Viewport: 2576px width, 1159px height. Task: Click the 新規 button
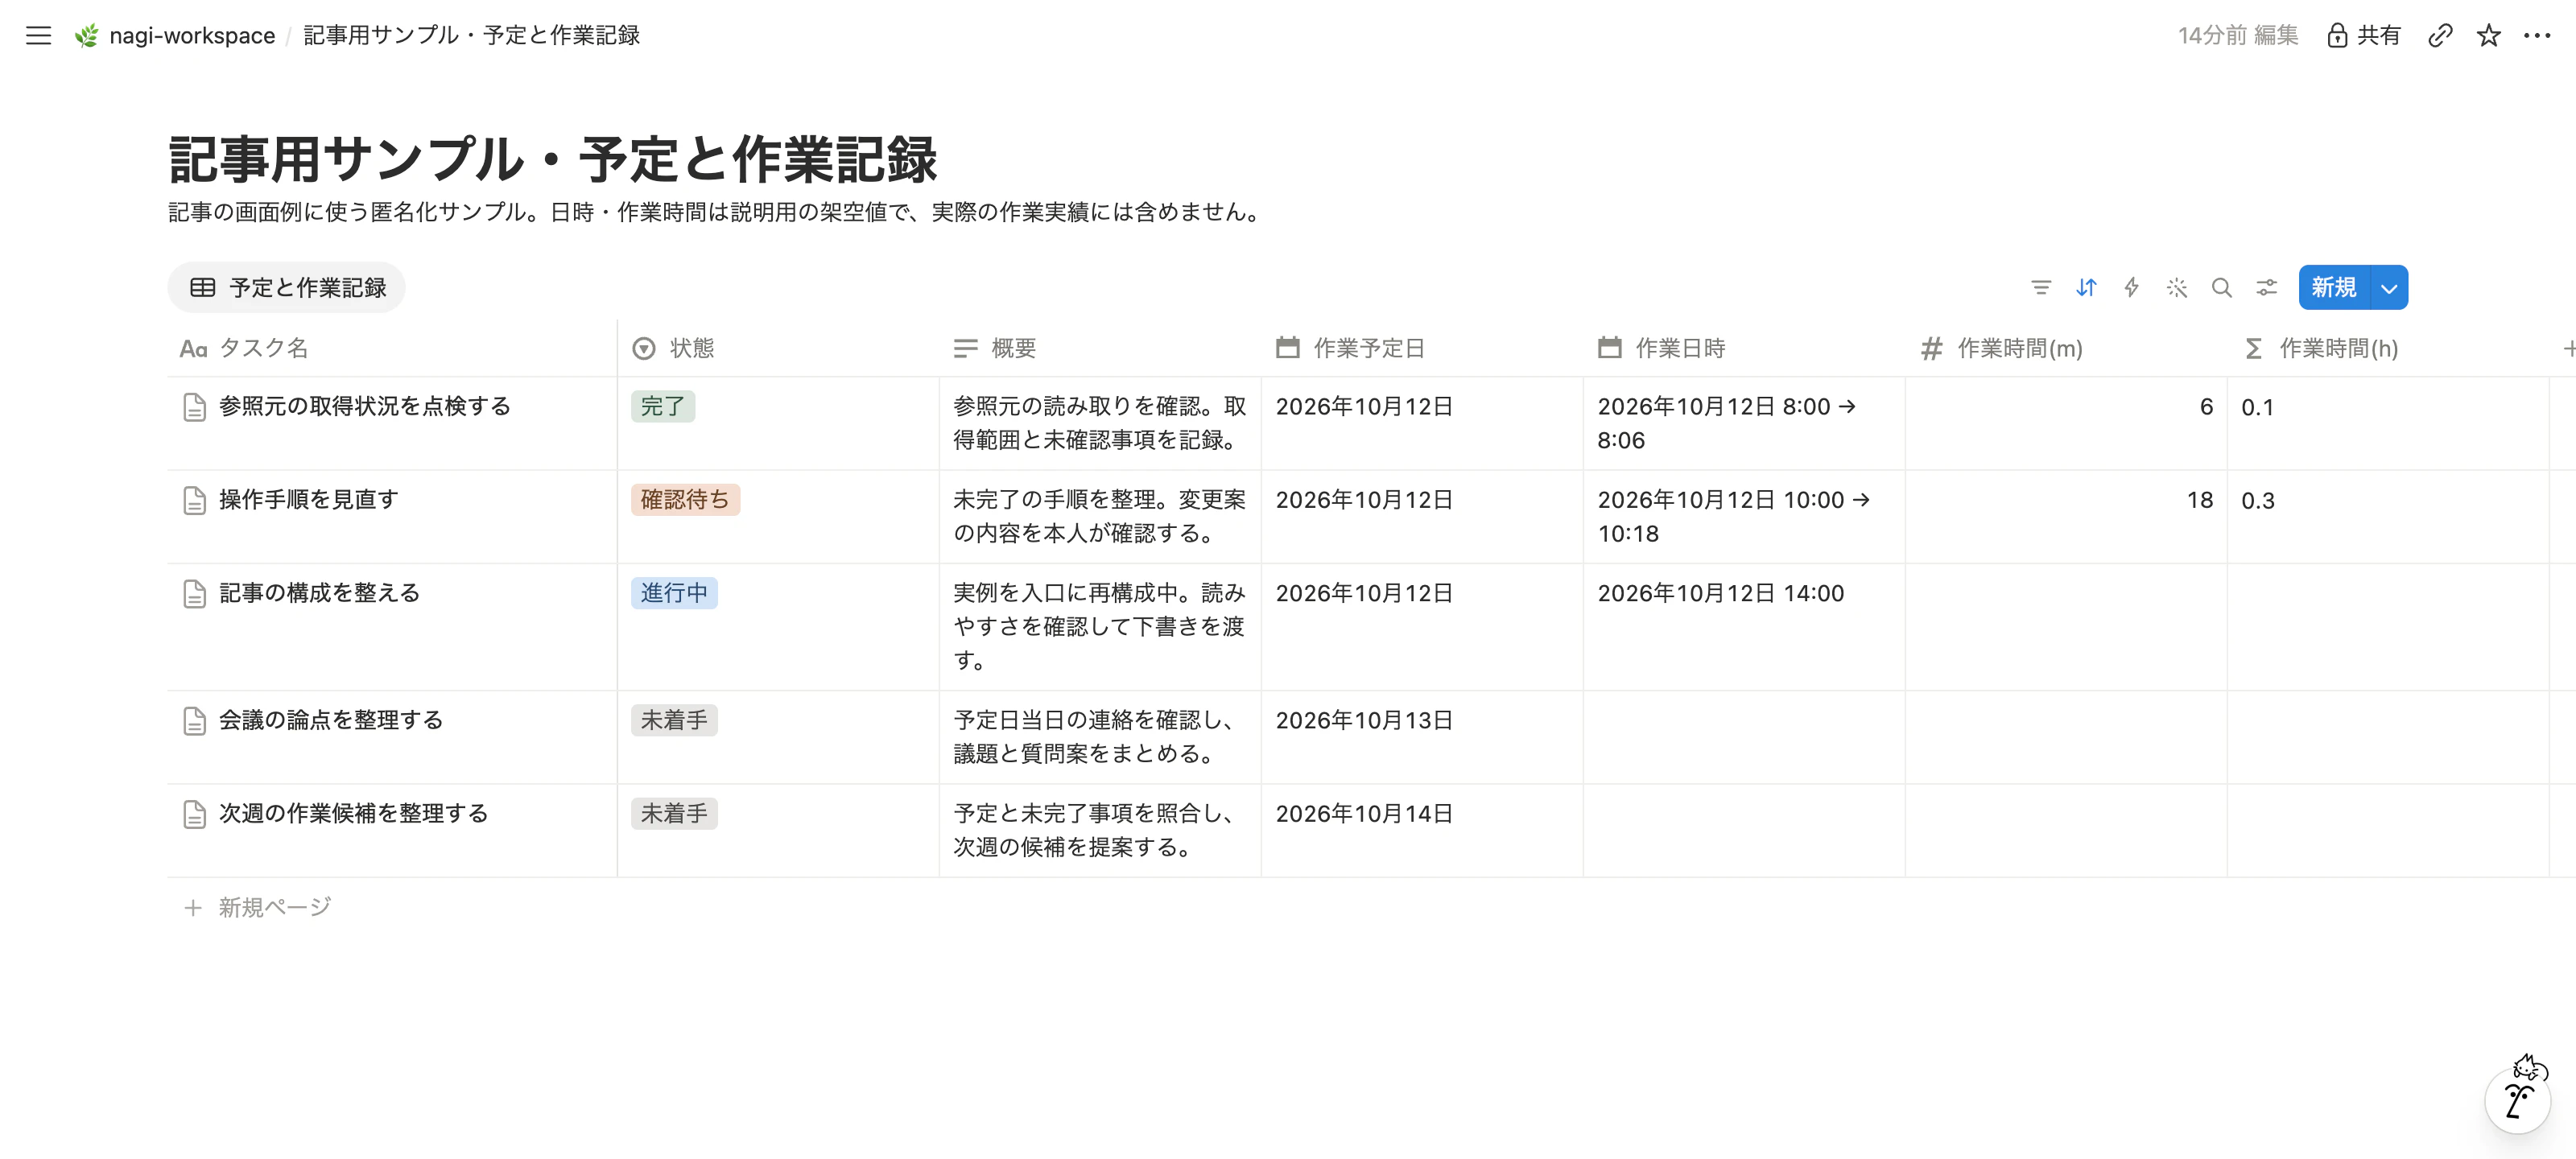(2334, 288)
